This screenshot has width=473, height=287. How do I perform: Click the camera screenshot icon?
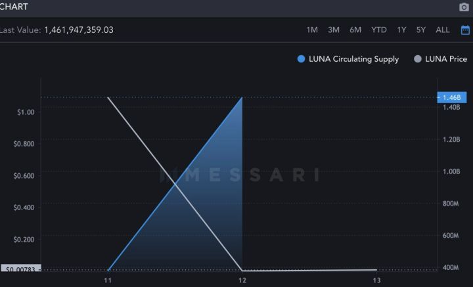464,7
